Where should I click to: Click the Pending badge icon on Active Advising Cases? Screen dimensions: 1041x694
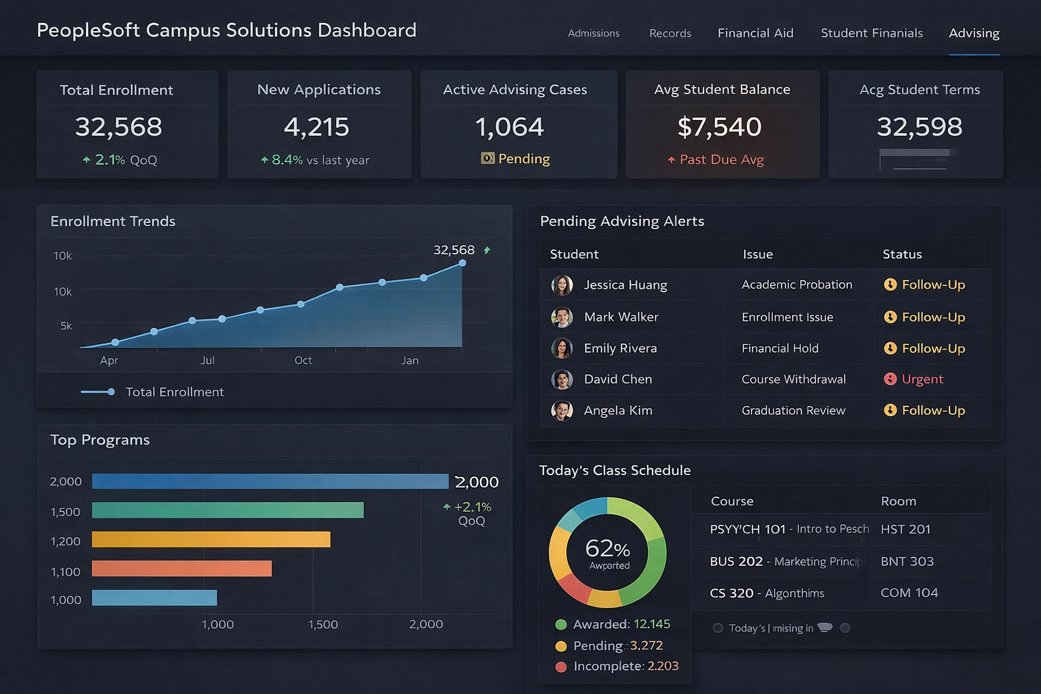pos(487,159)
